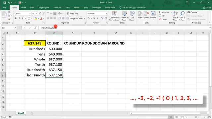Viewport: 212px width, 119px height.
Task: Share the workbook
Action: click(x=207, y=8)
